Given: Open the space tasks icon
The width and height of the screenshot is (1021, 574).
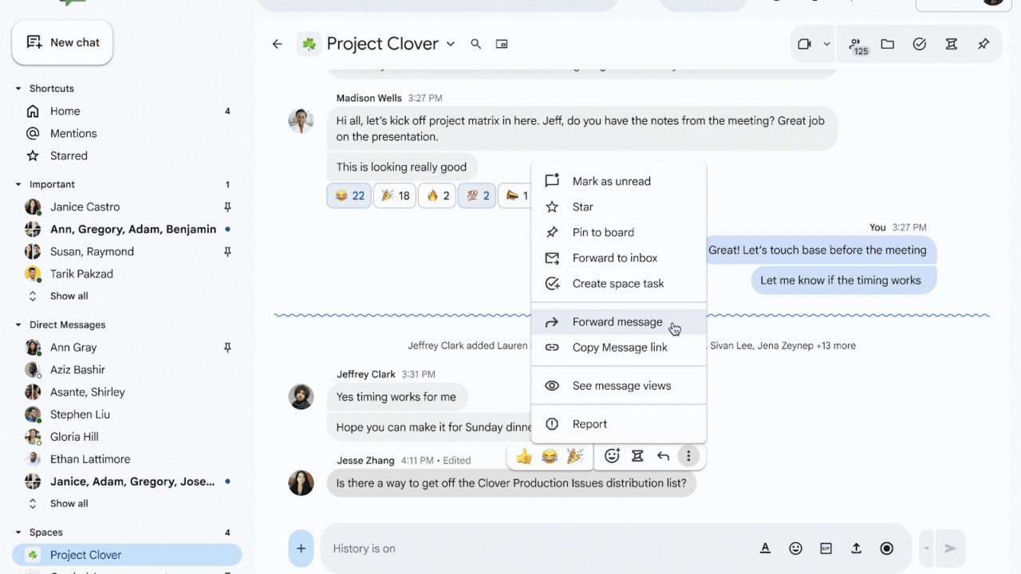Looking at the screenshot, I should [920, 44].
